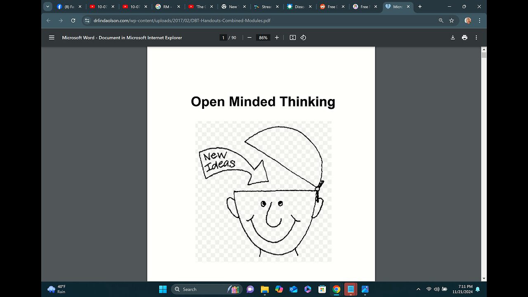The height and width of the screenshot is (297, 528).
Task: Open the zoom magnifier icon in address bar
Action: [x=441, y=20]
